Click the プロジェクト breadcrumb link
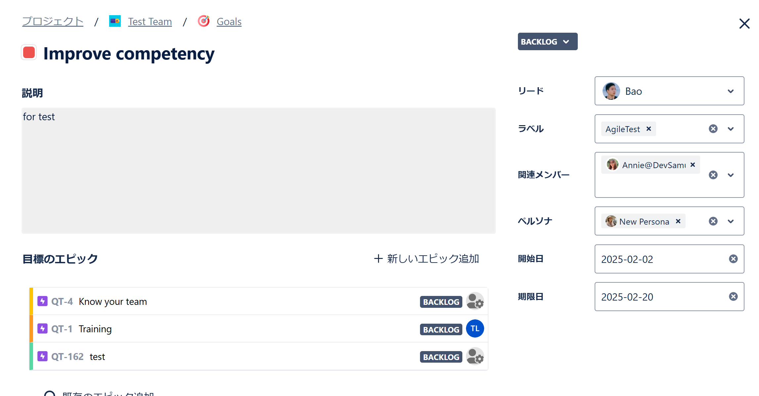Image resolution: width=759 pixels, height=396 pixels. point(53,22)
